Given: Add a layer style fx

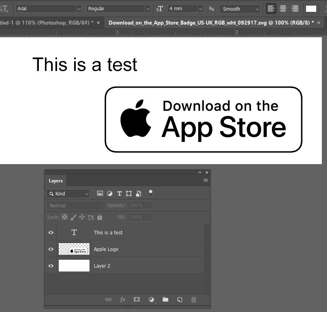Looking at the screenshot, I should [x=122, y=300].
